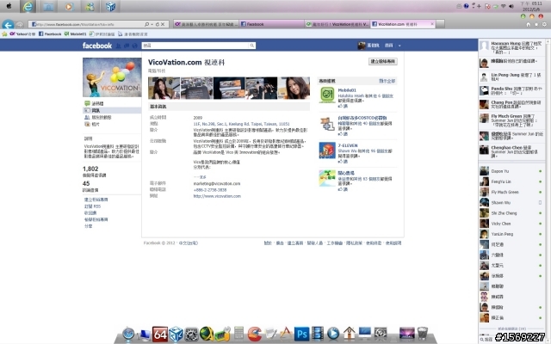Click the Apple menu icon
The height and width of the screenshot is (344, 551).
(9, 6)
